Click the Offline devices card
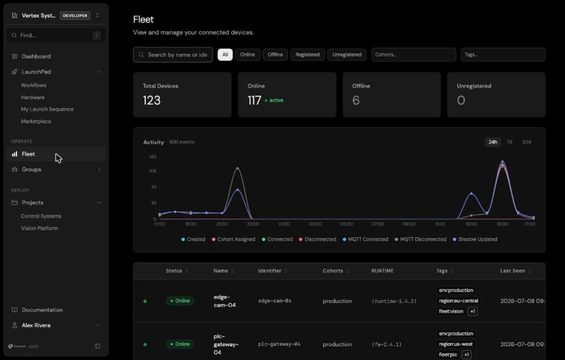The height and width of the screenshot is (360, 565). tap(392, 95)
